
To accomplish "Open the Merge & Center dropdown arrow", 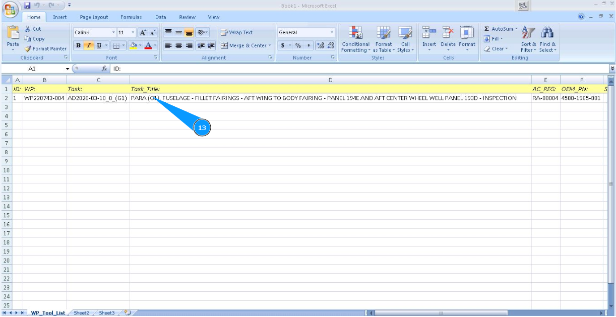I will click(x=270, y=45).
